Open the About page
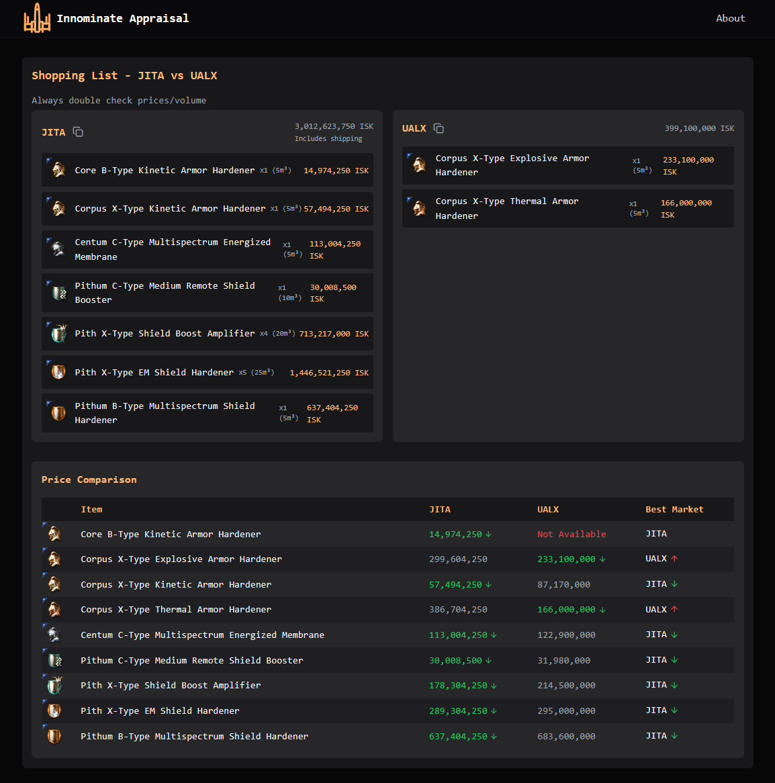 point(730,18)
